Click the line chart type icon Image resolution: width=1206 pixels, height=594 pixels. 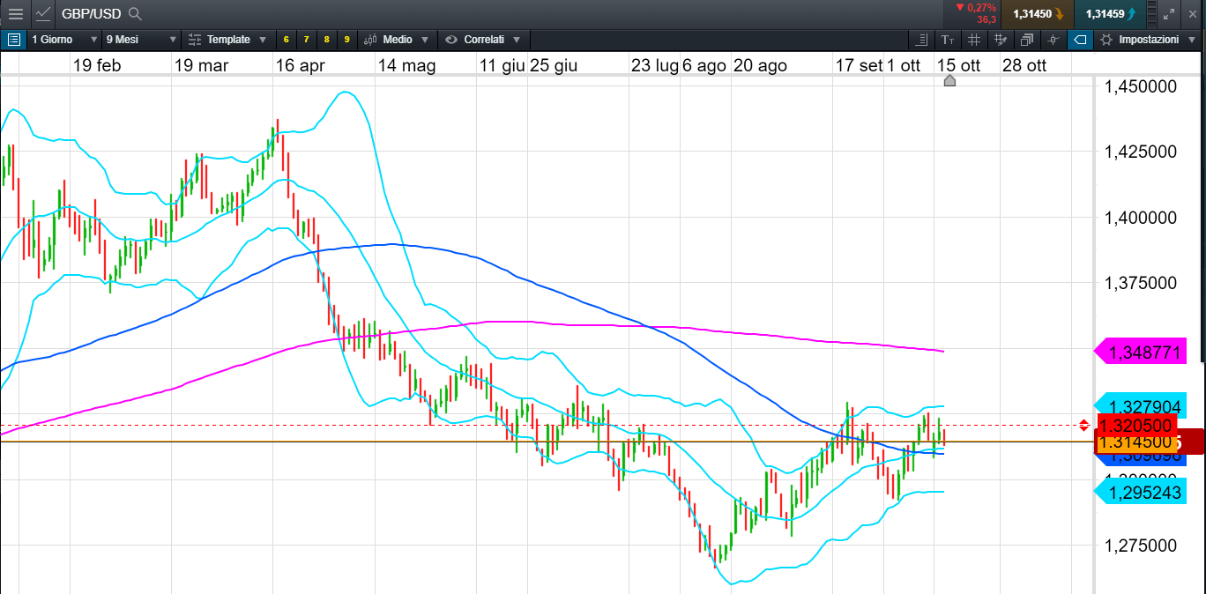click(x=42, y=14)
